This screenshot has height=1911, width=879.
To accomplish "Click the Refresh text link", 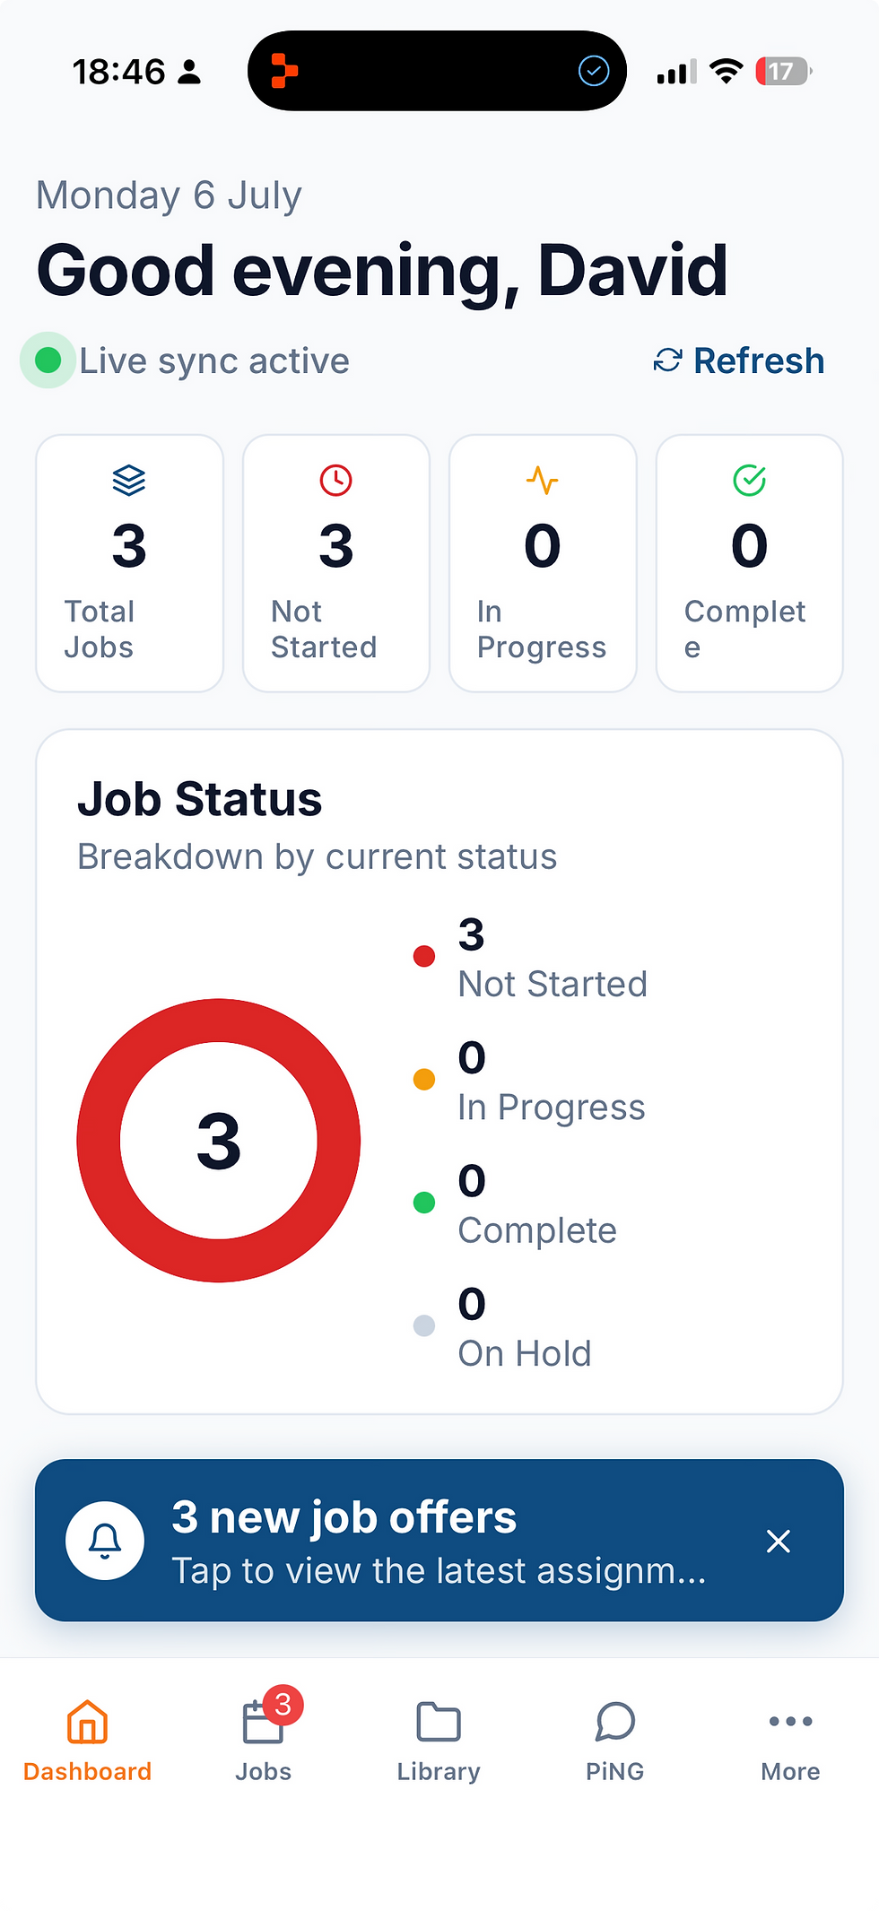I will pyautogui.click(x=759, y=360).
